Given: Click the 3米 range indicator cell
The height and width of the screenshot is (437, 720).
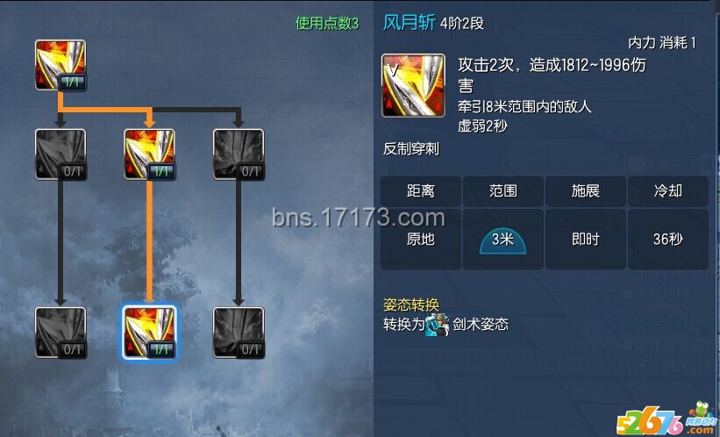Looking at the screenshot, I should [503, 239].
